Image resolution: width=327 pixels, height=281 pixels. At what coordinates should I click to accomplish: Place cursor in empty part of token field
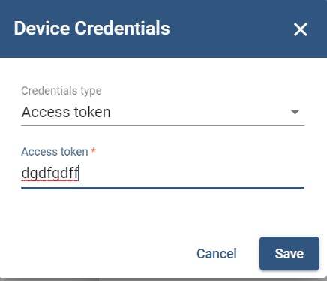[191, 173]
